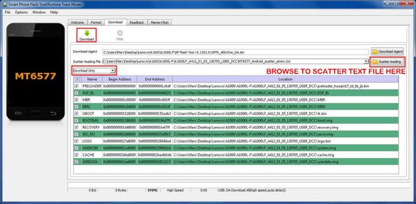Toggle the select-all checkbox in table header
Screen dimensions: 416x204
tap(77, 79)
